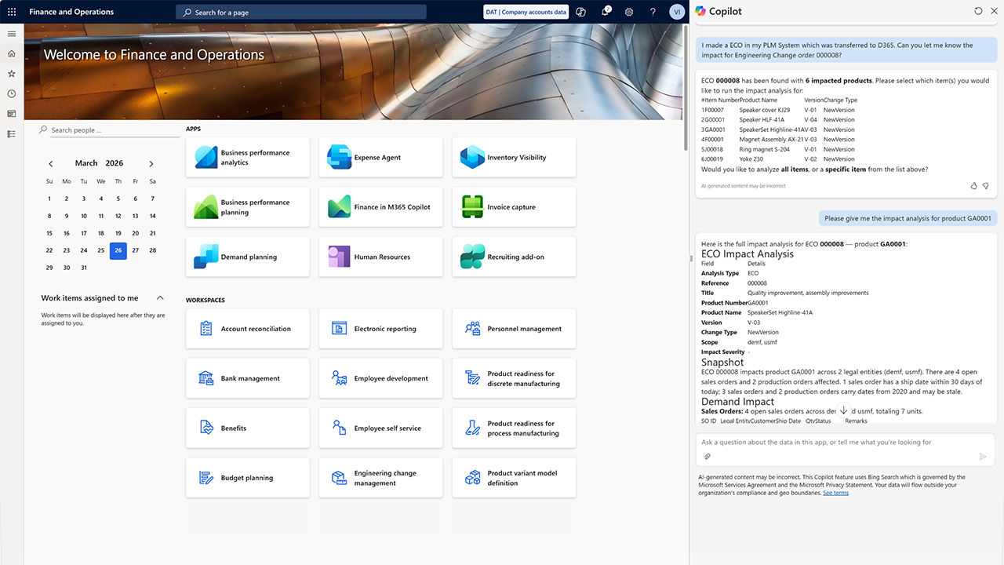Image resolution: width=1004 pixels, height=565 pixels.
Task: Open Product readiness for process manufacturing
Action: pyautogui.click(x=515, y=428)
